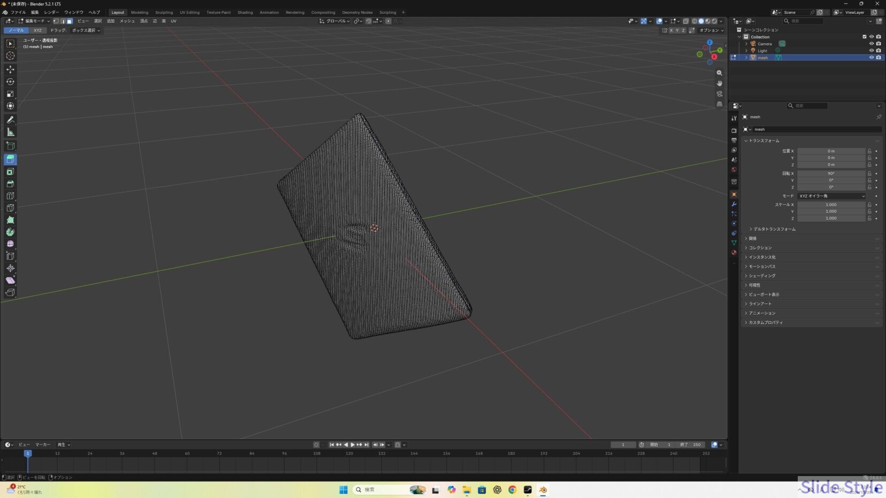This screenshot has height=498, width=886.
Task: Select the Scale tool
Action: click(10, 94)
